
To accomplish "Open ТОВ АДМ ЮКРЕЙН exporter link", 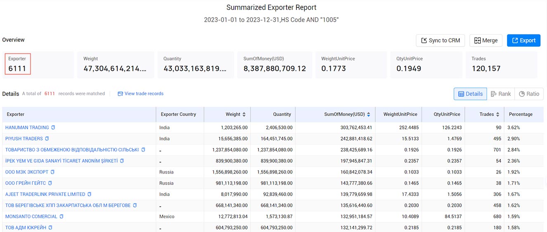I will pyautogui.click(x=26, y=228).
